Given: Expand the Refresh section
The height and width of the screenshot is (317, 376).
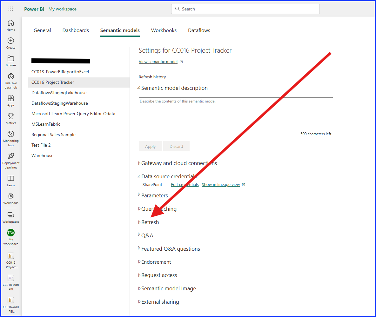Looking at the screenshot, I should point(139,222).
